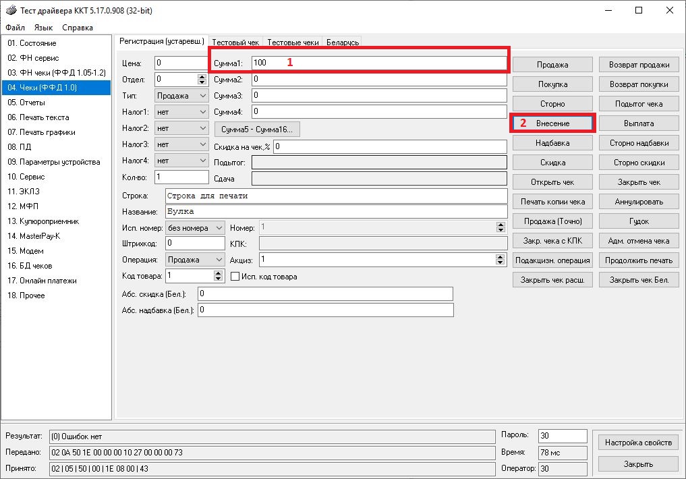Screen dimensions: 686x479
Task: Open the 'Сумма5 - Сумма16...' dialog button
Action: (x=257, y=129)
